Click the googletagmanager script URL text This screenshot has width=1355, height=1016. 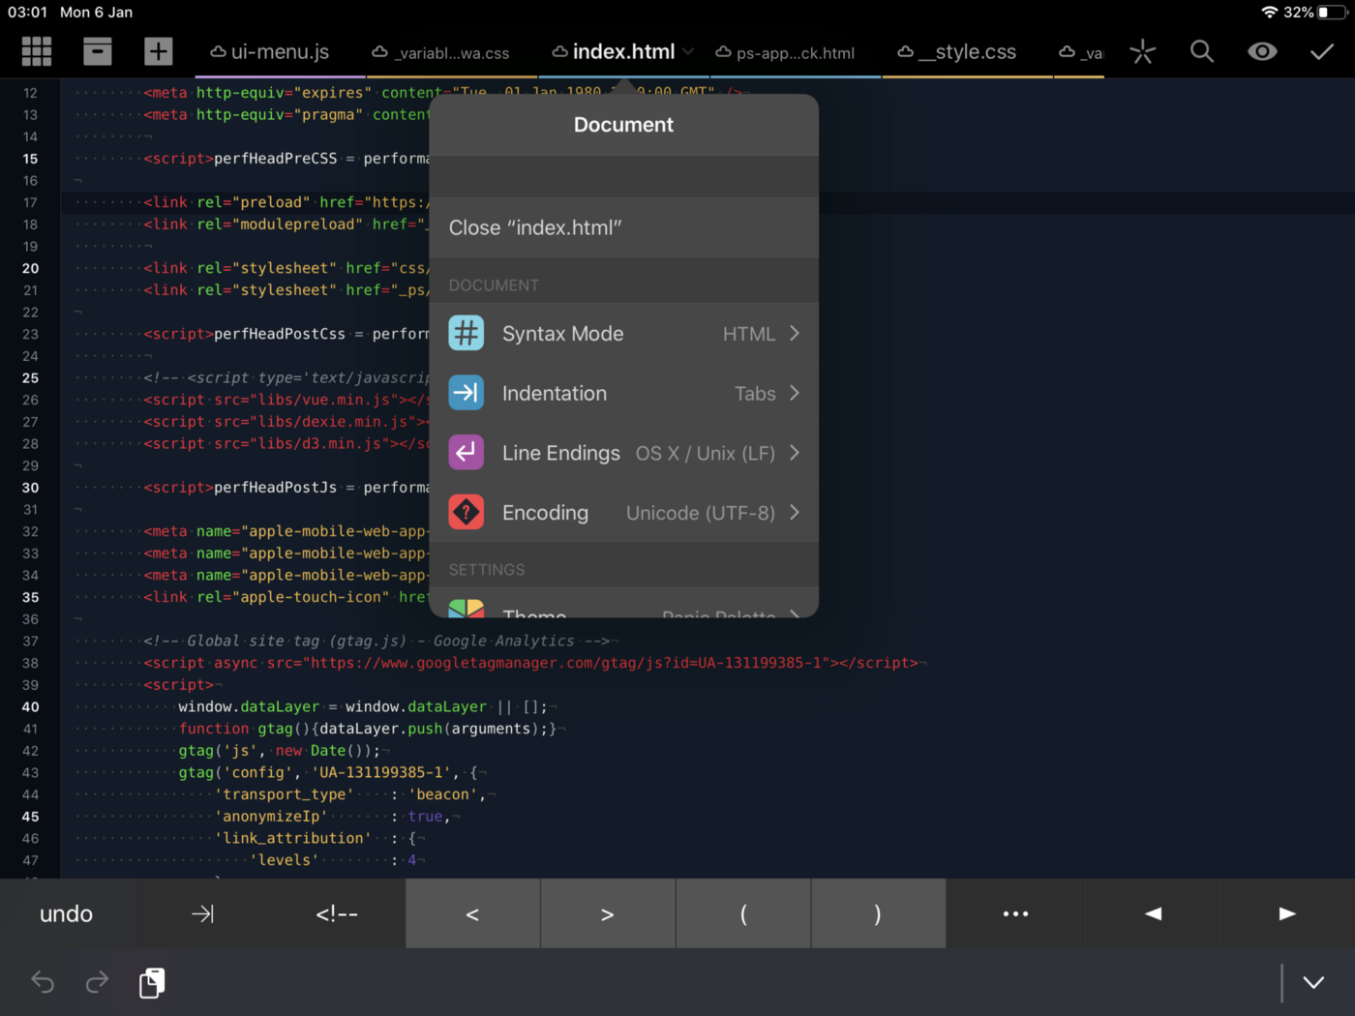coord(566,663)
